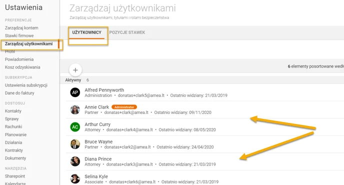Click the plus button to add user

pos(75,70)
